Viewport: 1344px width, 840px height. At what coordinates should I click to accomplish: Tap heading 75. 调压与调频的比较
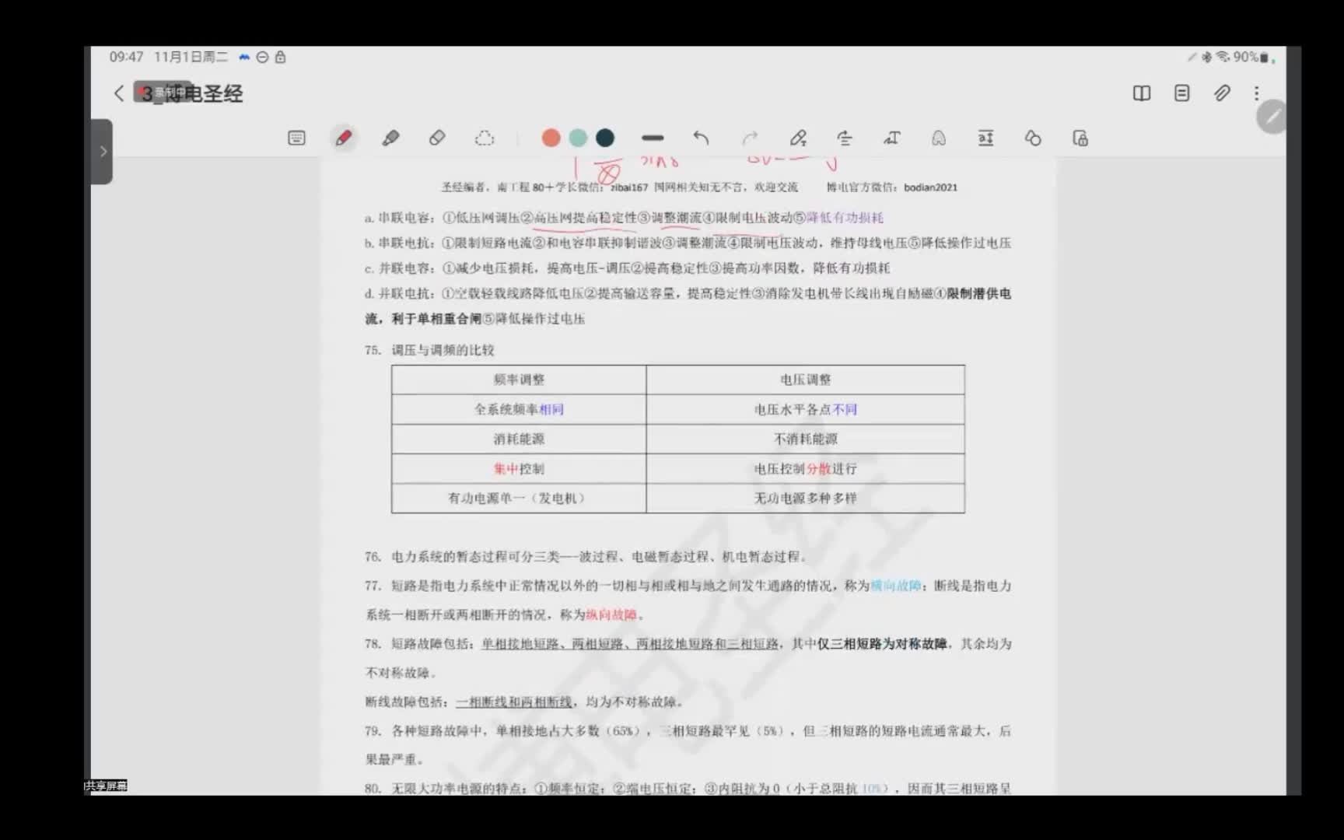(429, 350)
